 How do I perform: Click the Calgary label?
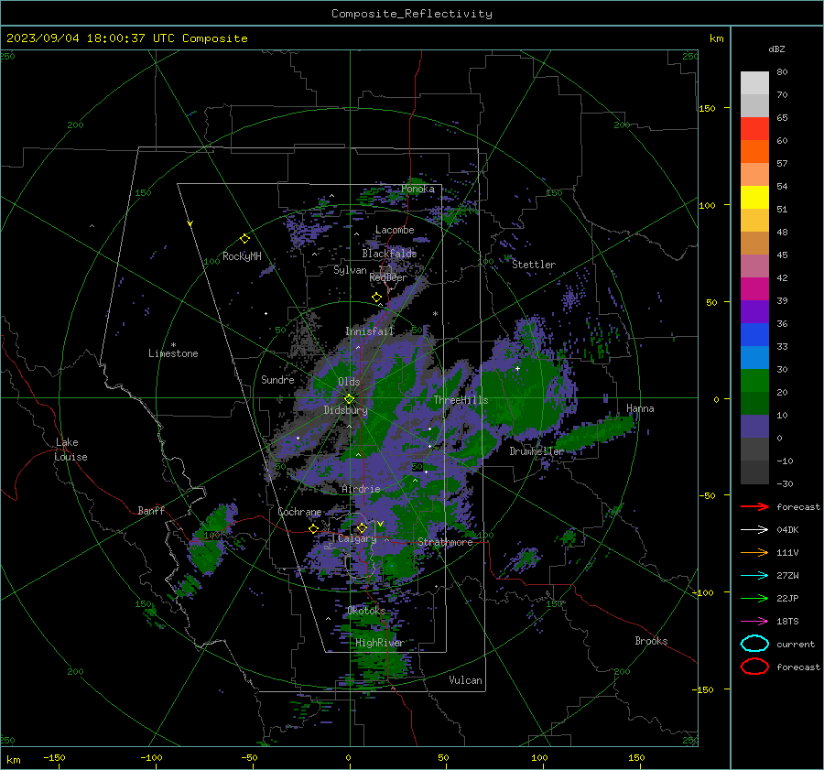point(357,538)
